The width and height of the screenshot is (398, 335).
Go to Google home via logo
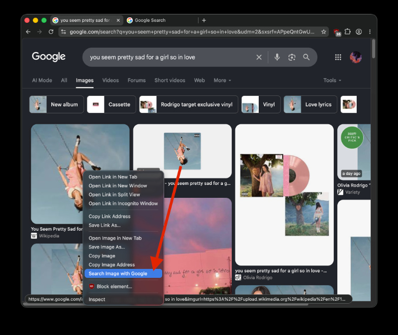click(48, 57)
